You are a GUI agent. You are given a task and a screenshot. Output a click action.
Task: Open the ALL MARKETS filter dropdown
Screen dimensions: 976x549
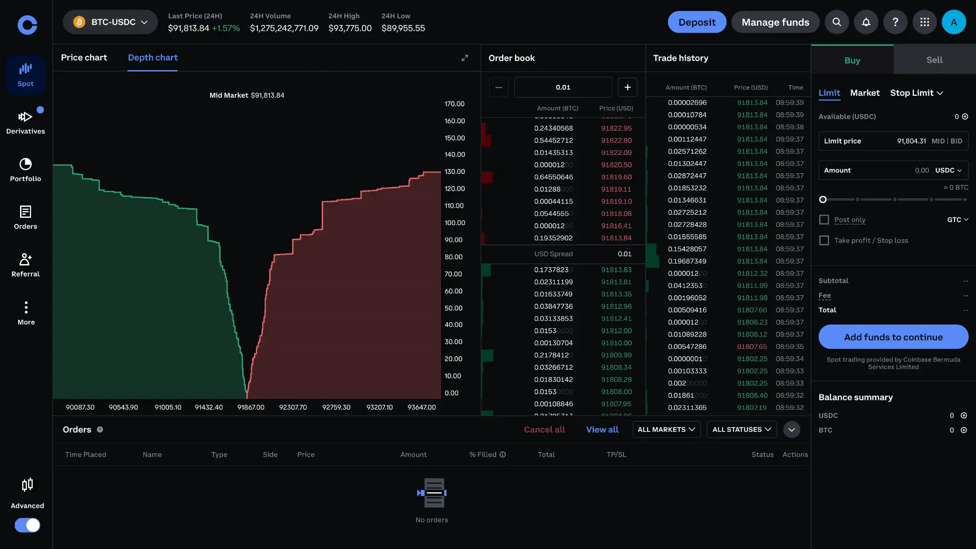(x=666, y=429)
